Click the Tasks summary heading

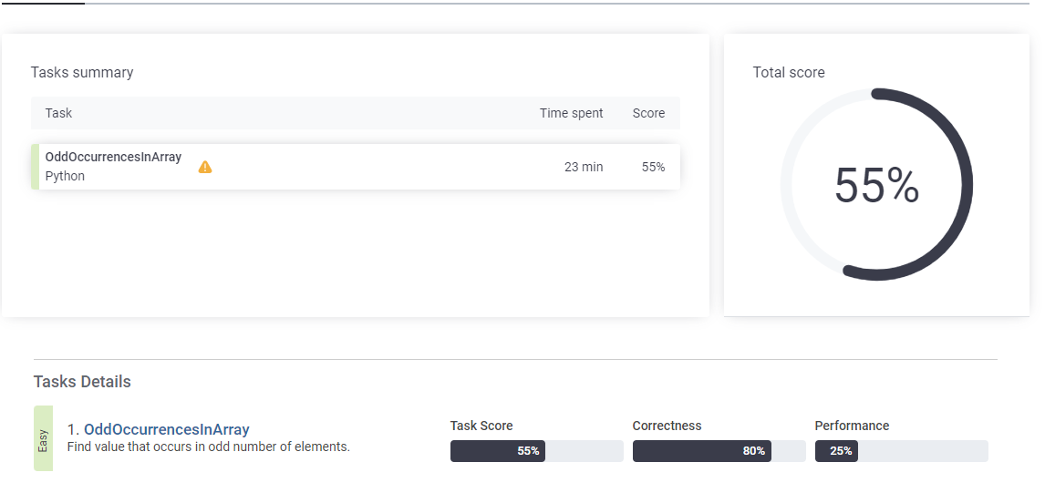pyautogui.click(x=82, y=73)
